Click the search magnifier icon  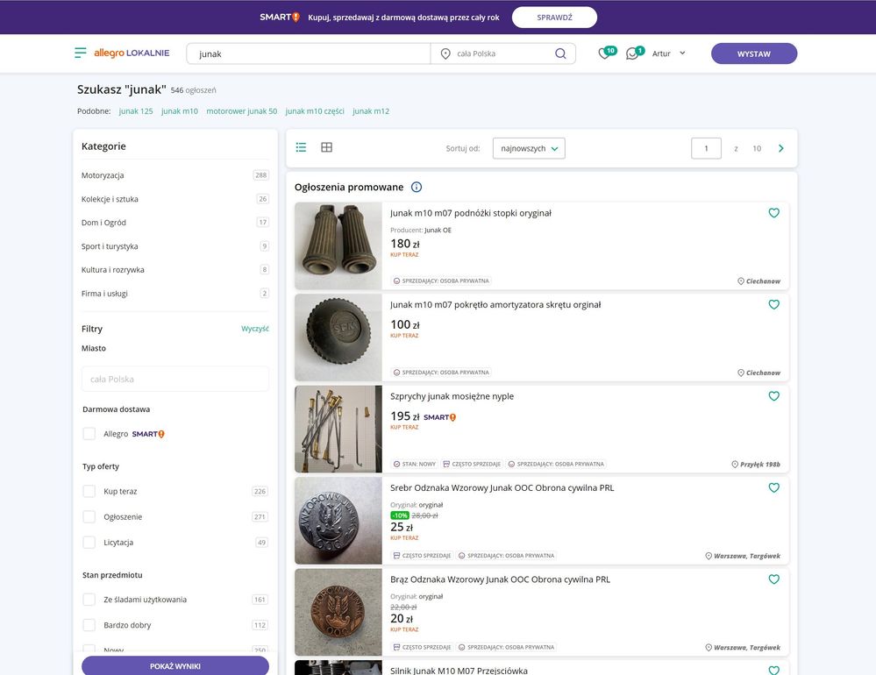560,53
